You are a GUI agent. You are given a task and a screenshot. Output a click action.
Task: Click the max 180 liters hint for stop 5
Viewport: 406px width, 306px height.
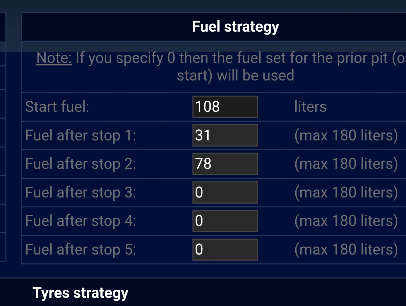346,250
